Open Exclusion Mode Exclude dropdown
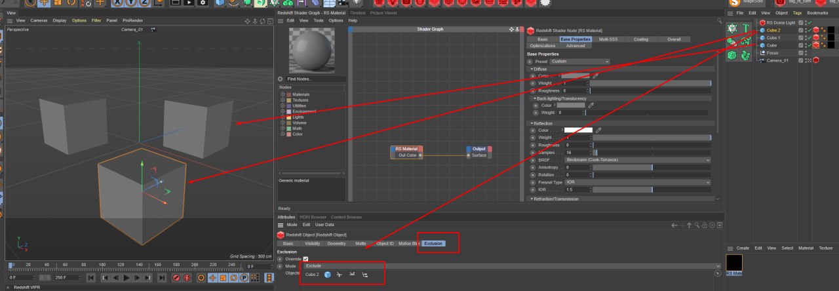 pyautogui.click(x=511, y=265)
